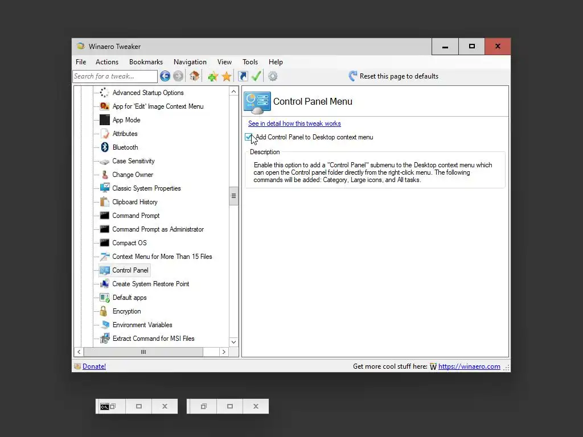583x437 pixels.
Task: Click the Command Prompt as Administrator icon
Action: point(105,229)
